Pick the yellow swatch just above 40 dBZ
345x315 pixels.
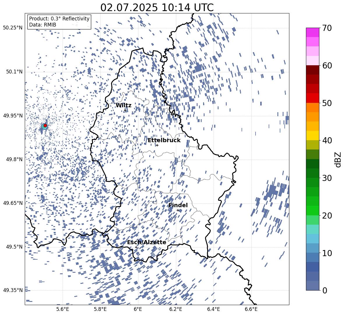(x=313, y=135)
